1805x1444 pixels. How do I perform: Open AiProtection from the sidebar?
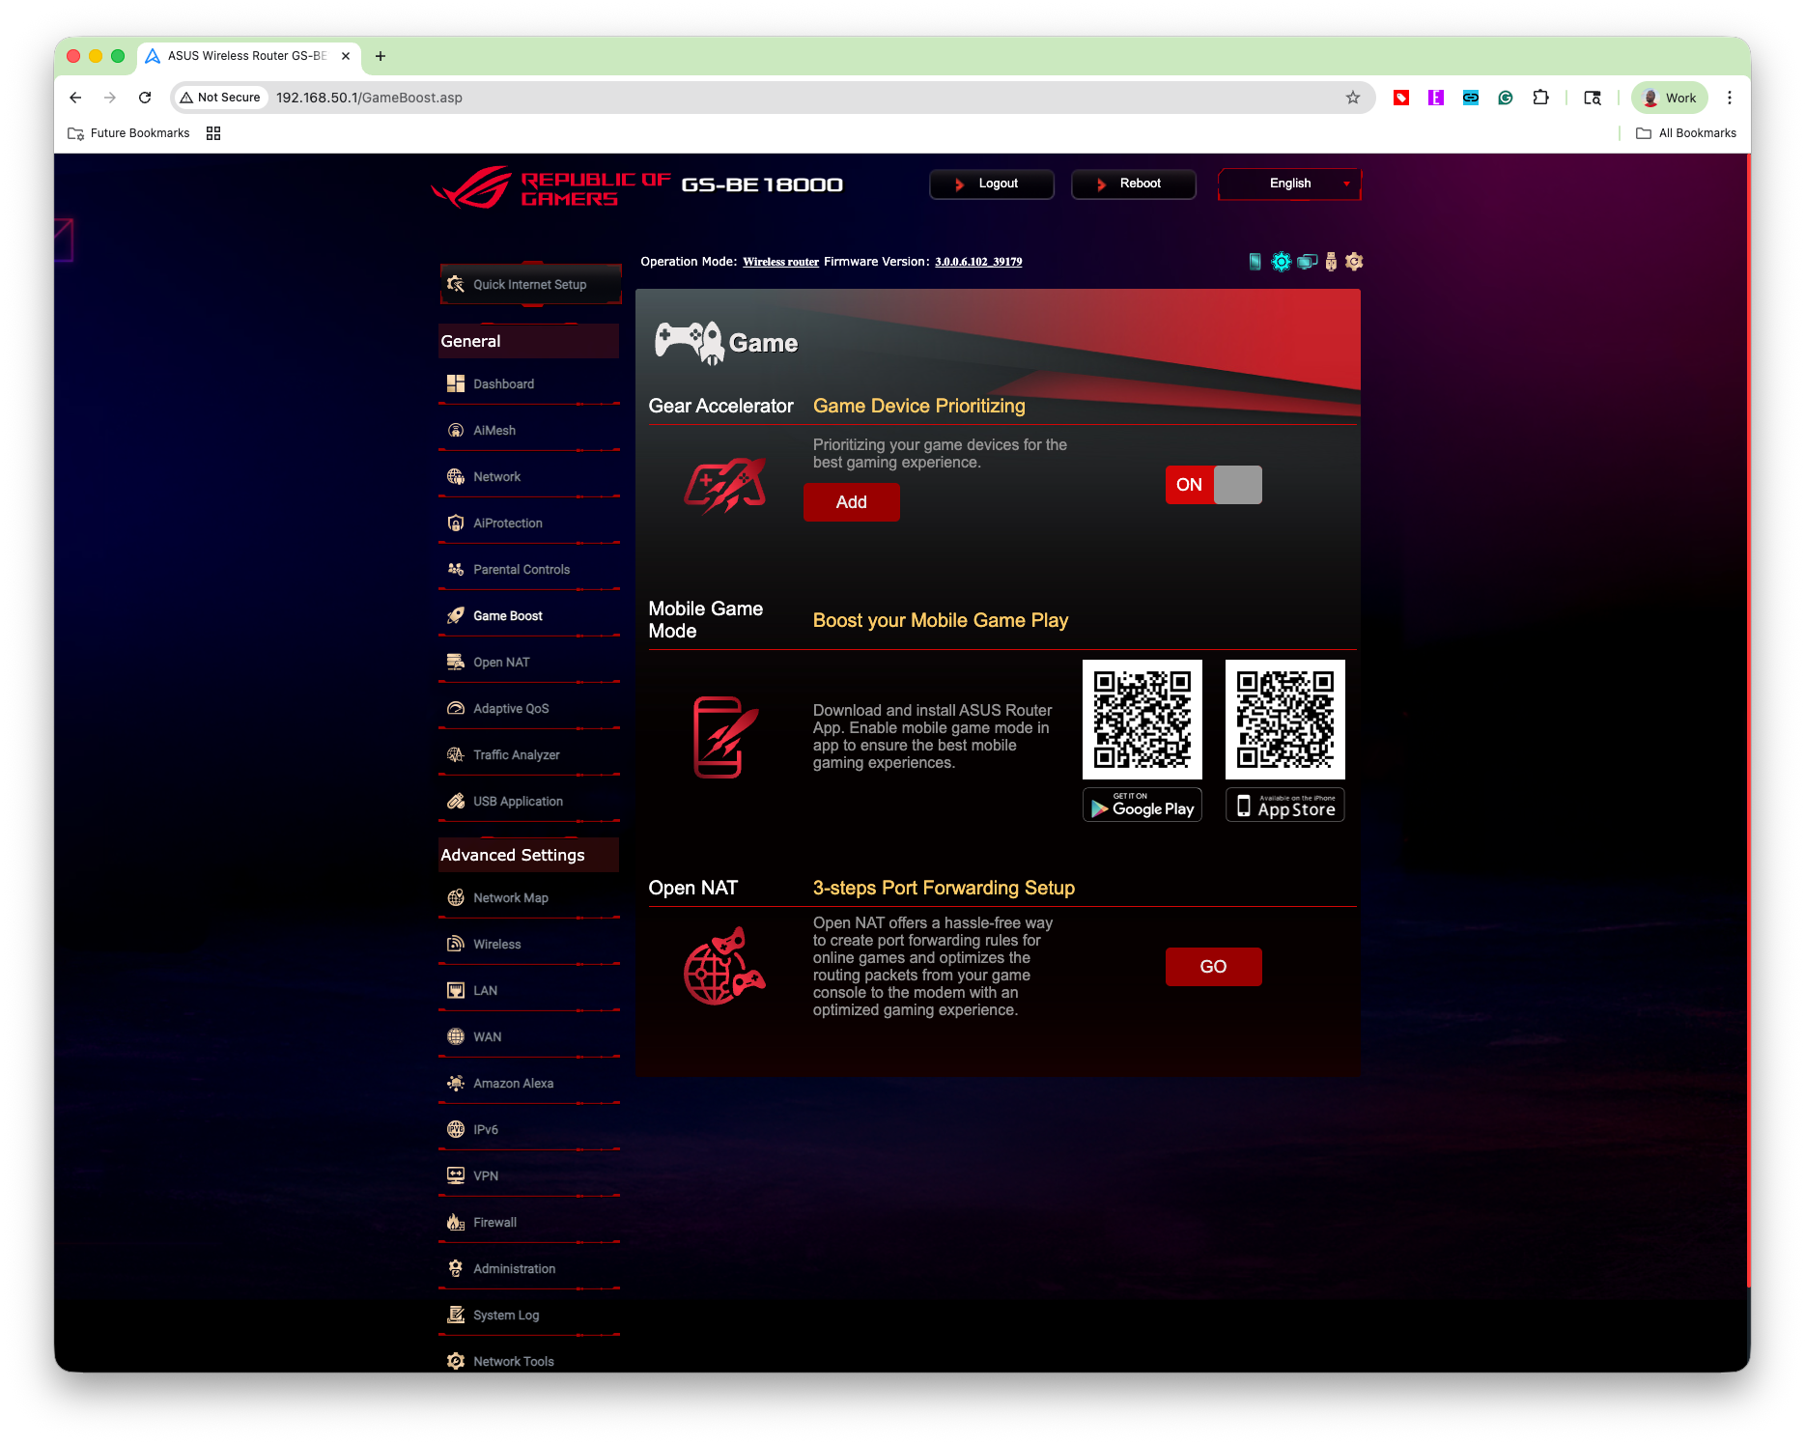point(455,523)
